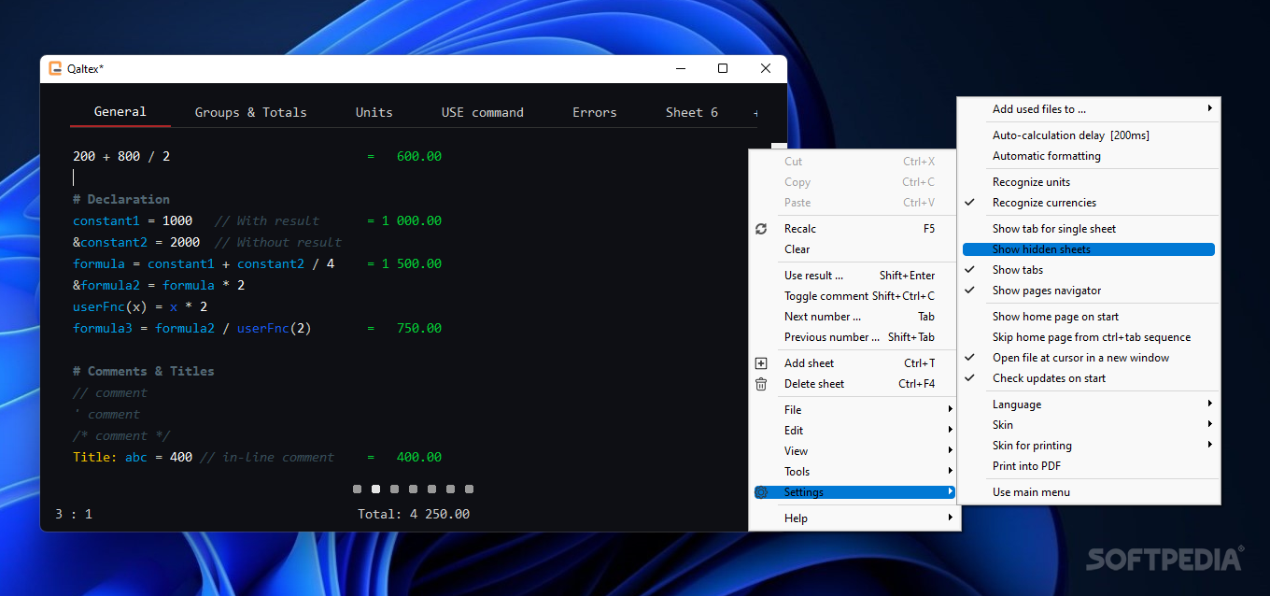Click the '# Declaration' heading line
The image size is (1270, 596).
pyautogui.click(x=121, y=199)
